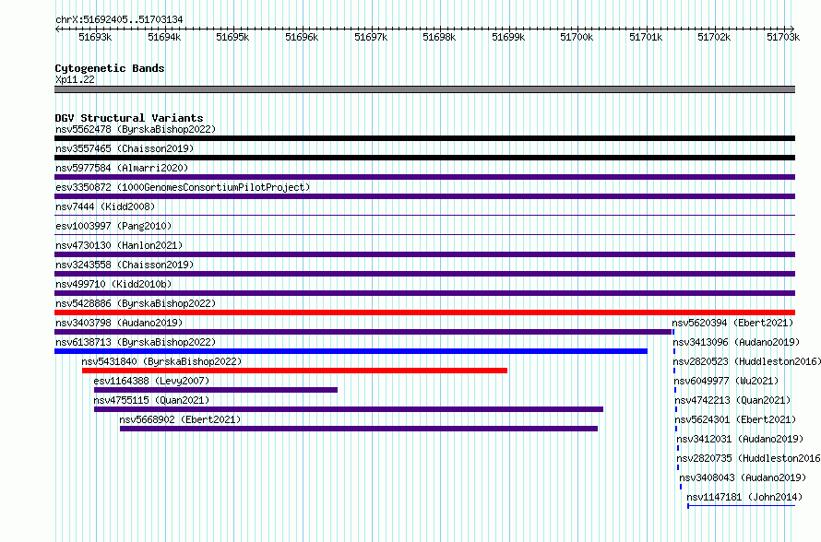Viewport: 821px width, 542px height.
Task: Click the red nsv5431840 variant bar
Action: click(295, 371)
